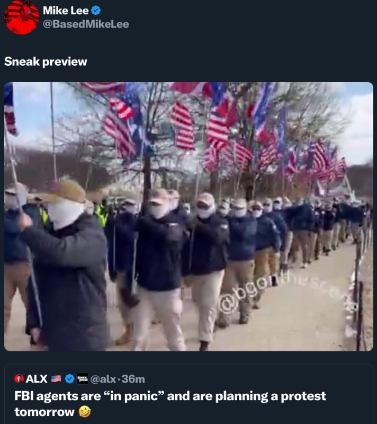Open the ALX display name in quoted post
Image resolution: width=377 pixels, height=424 pixels.
coord(37,379)
